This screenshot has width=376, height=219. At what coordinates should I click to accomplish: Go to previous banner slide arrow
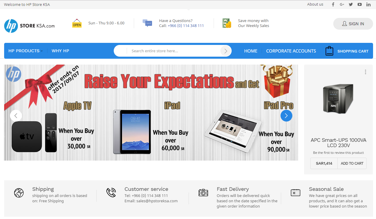tap(16, 116)
